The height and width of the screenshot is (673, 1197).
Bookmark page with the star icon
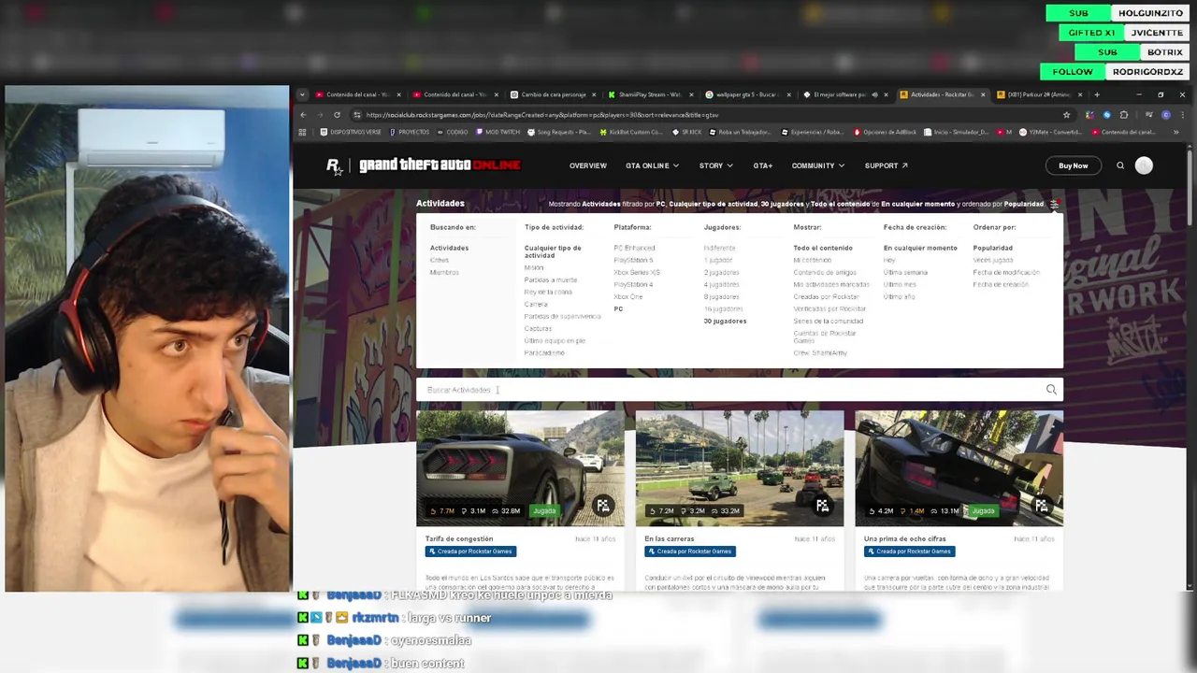[x=1066, y=115]
